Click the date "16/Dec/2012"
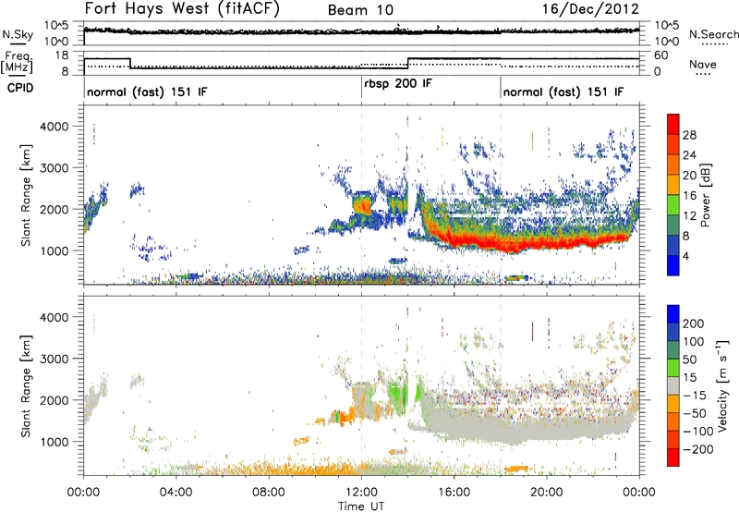739x512 pixels. (x=590, y=9)
